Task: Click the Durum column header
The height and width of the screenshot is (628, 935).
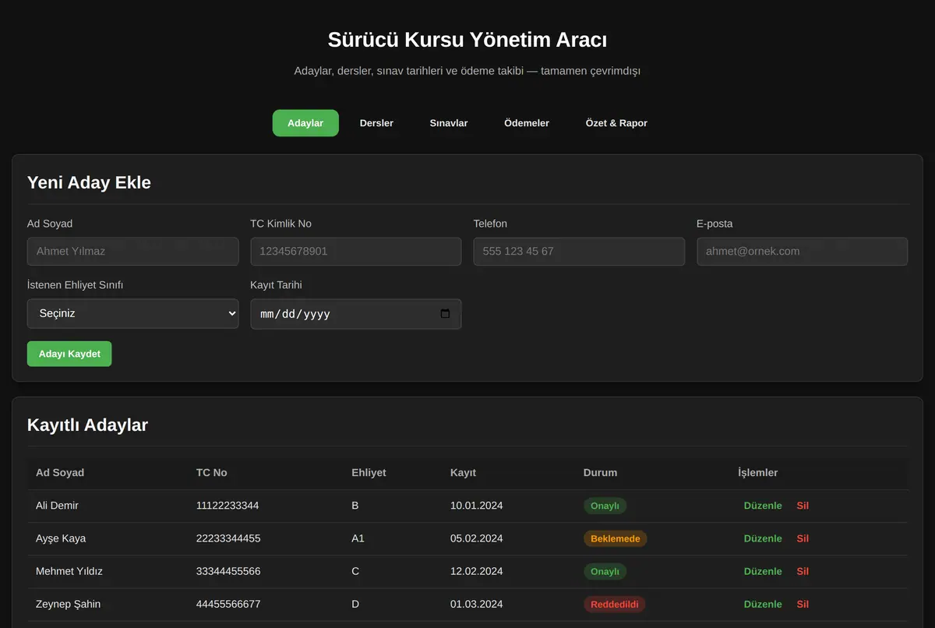Action: [x=600, y=473]
